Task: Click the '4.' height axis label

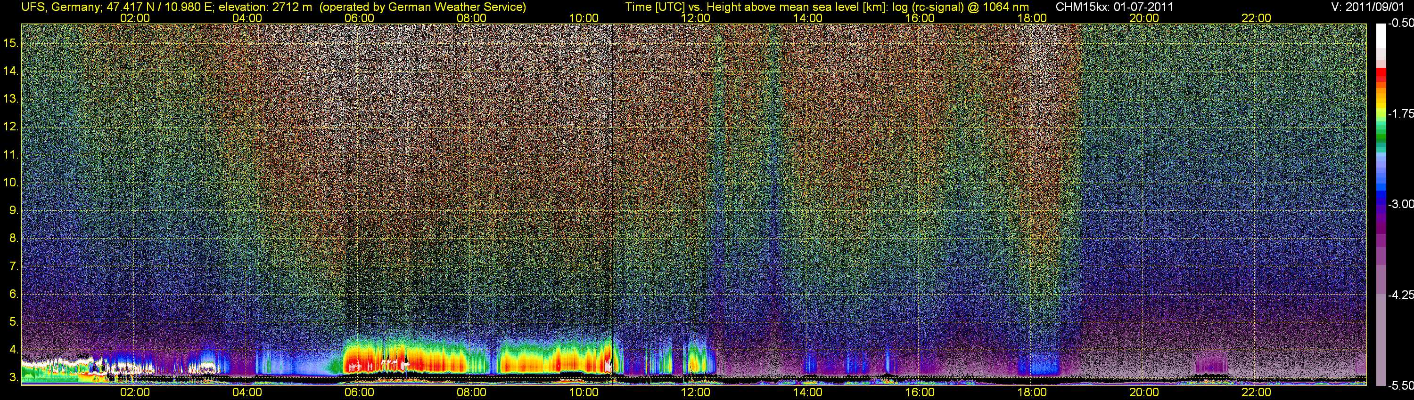Action: coord(14,350)
